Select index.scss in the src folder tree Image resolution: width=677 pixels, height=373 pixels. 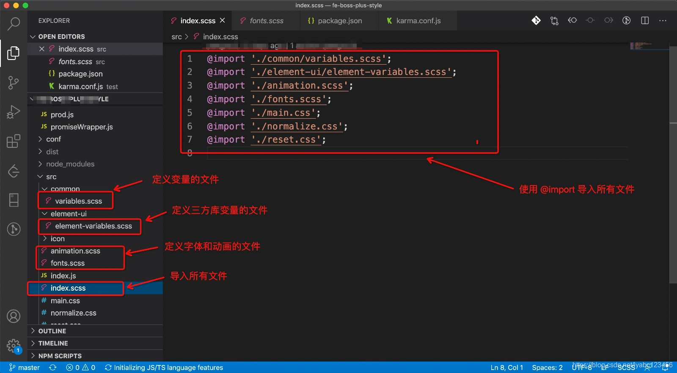click(x=95, y=288)
